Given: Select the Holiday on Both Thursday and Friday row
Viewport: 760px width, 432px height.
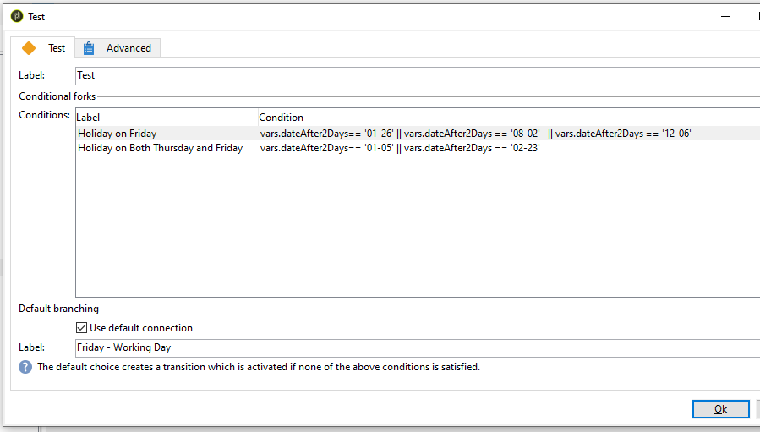Looking at the screenshot, I should pos(160,148).
